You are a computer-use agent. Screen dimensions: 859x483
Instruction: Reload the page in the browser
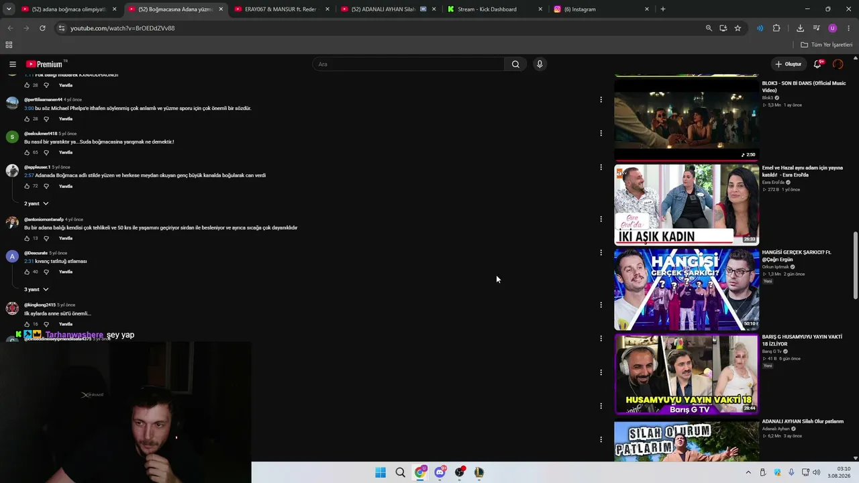pos(42,28)
